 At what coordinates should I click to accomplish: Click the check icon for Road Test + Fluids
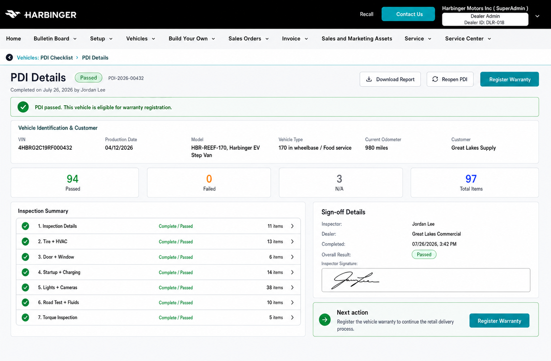[25, 302]
